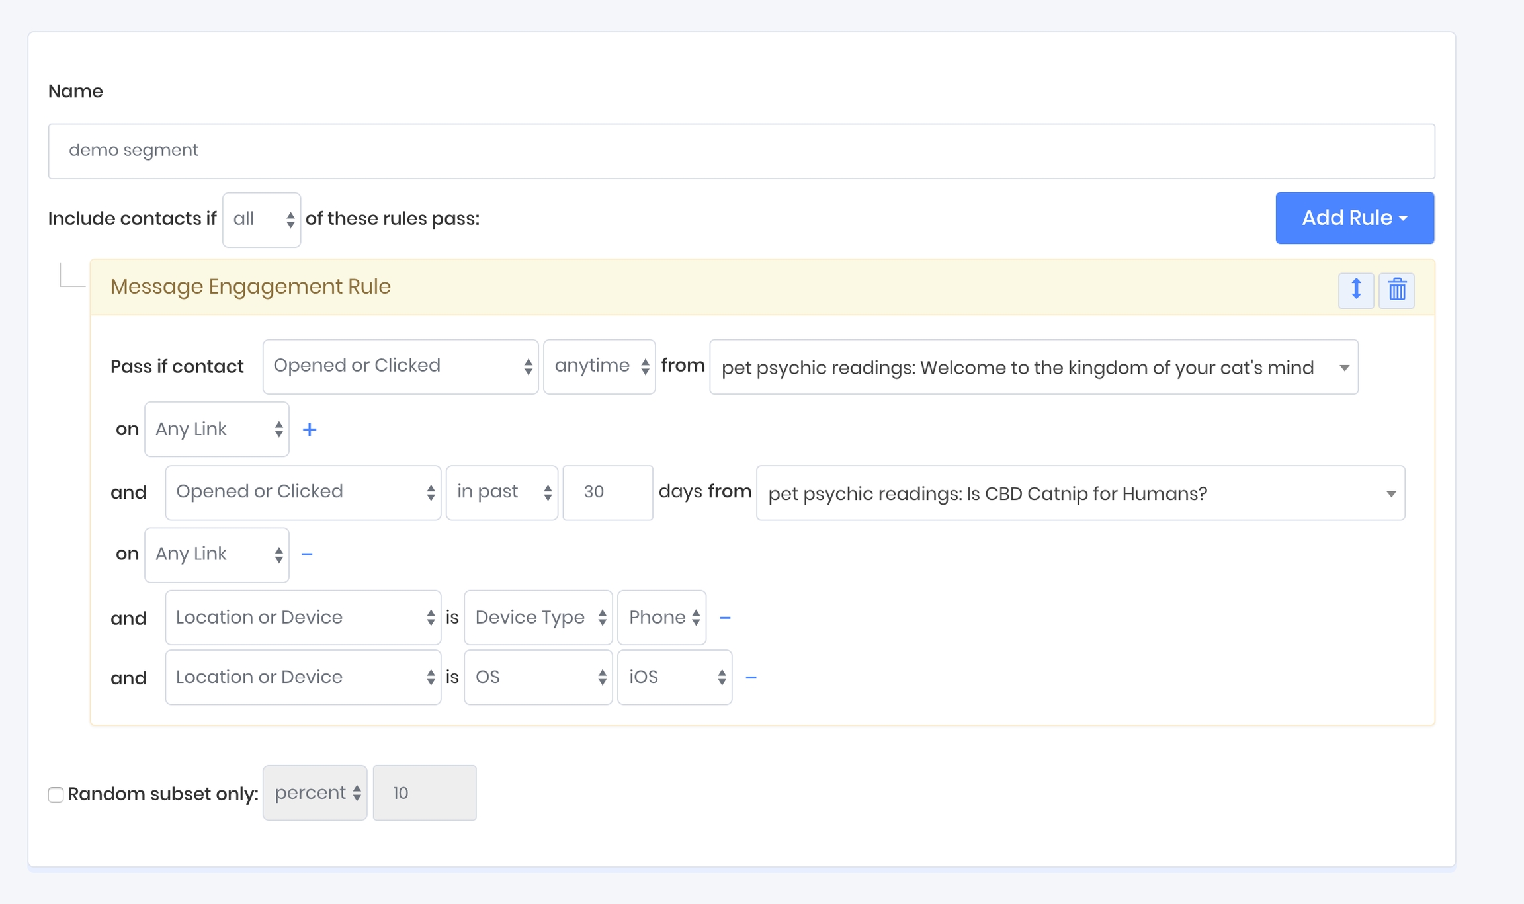Click the trash icon to delete rule

point(1396,290)
